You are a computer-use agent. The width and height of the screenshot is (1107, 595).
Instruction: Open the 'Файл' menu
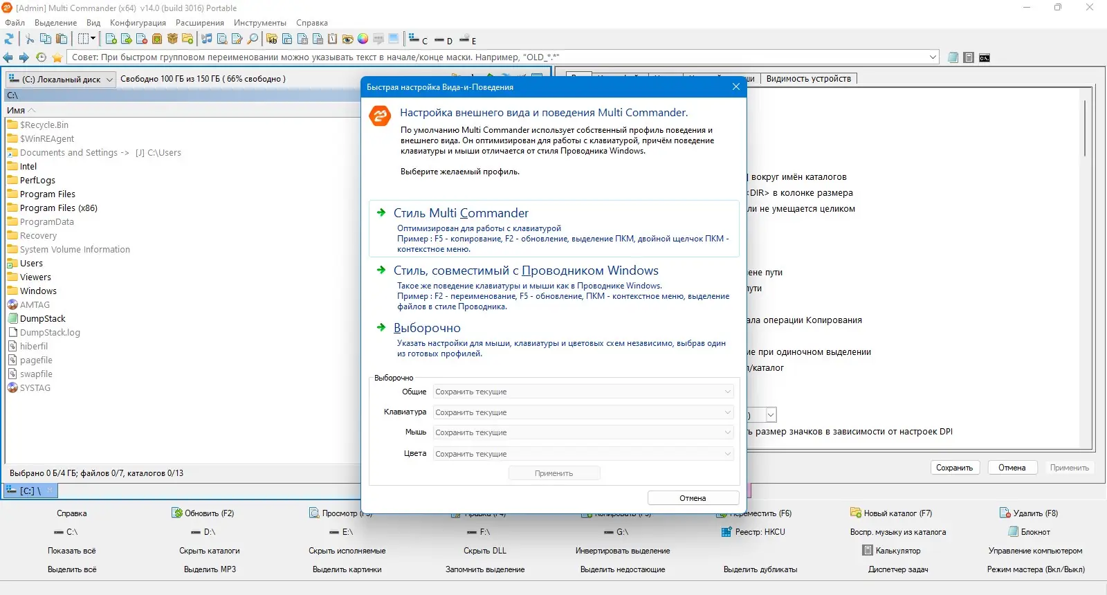15,23
